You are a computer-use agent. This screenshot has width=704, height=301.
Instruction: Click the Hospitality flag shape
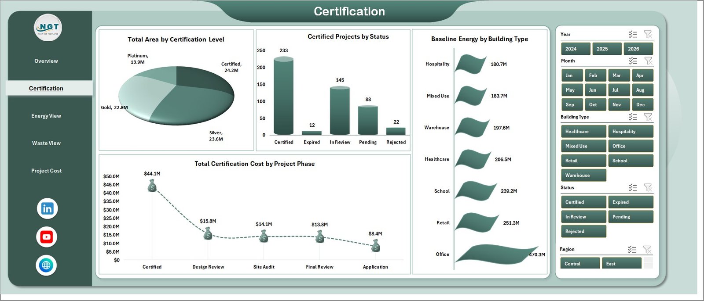click(471, 64)
